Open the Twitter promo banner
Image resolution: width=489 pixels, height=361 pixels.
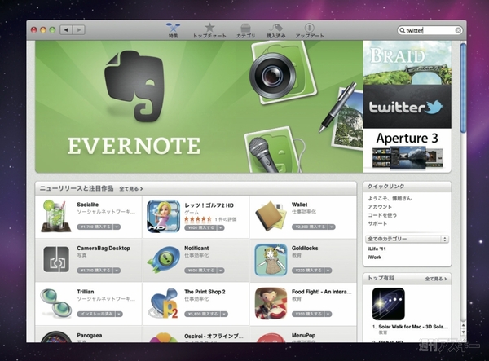[407, 107]
